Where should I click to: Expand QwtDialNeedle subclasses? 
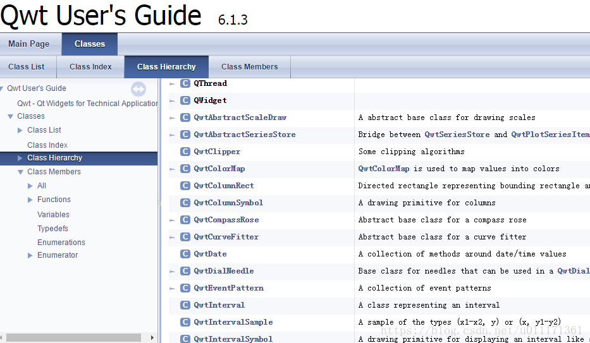click(x=173, y=271)
